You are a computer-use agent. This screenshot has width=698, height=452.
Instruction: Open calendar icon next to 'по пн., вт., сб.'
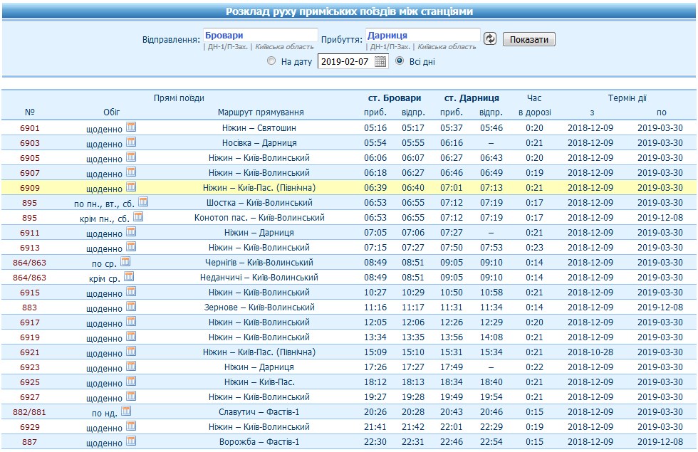coord(143,201)
